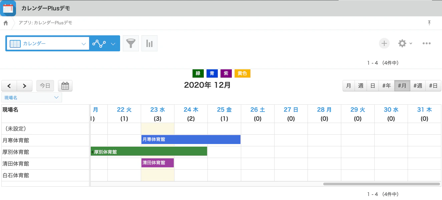Open the 現場名 grouping dropdown
442x200 pixels.
pos(32,97)
